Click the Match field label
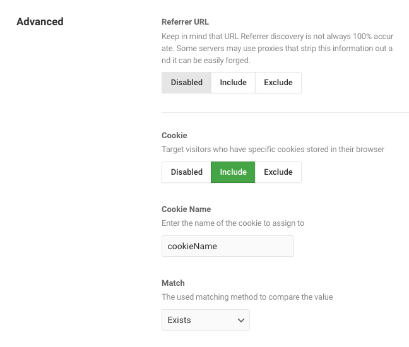Viewport: 409px width, 347px height. [x=173, y=283]
